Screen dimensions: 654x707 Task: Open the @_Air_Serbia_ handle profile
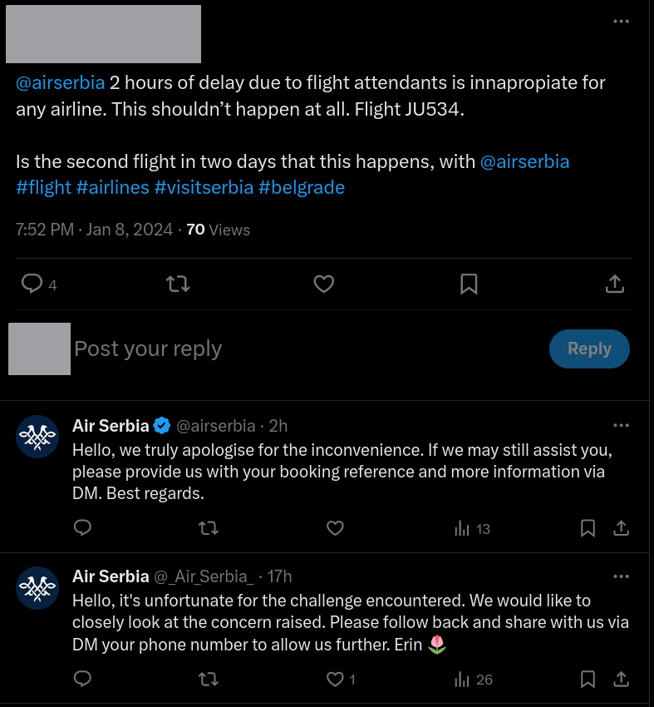point(204,576)
